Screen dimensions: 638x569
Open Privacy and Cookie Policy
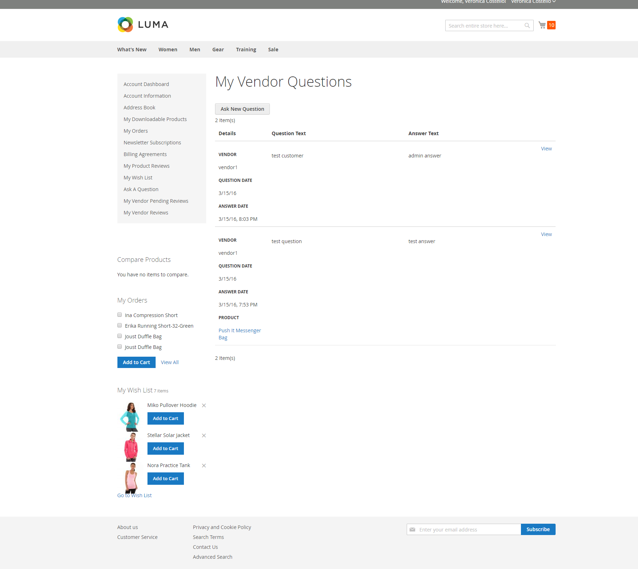point(222,527)
